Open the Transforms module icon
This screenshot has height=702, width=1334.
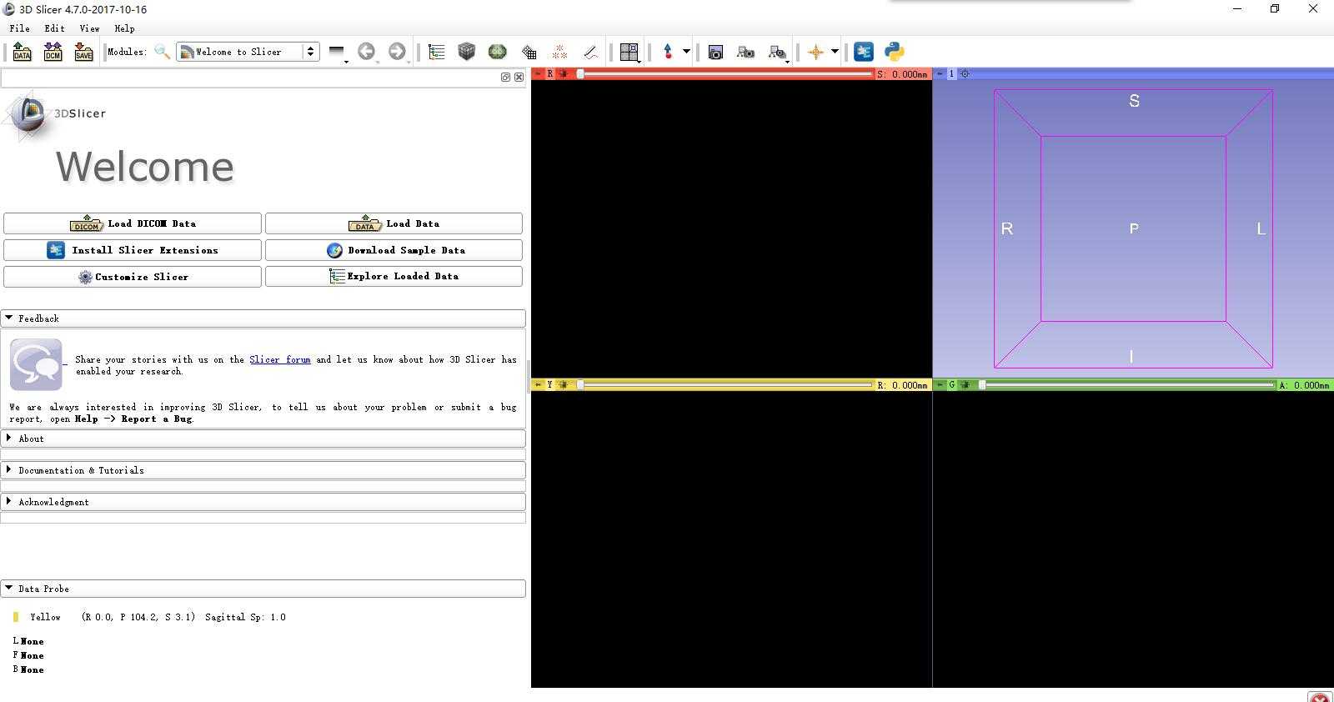click(x=529, y=52)
